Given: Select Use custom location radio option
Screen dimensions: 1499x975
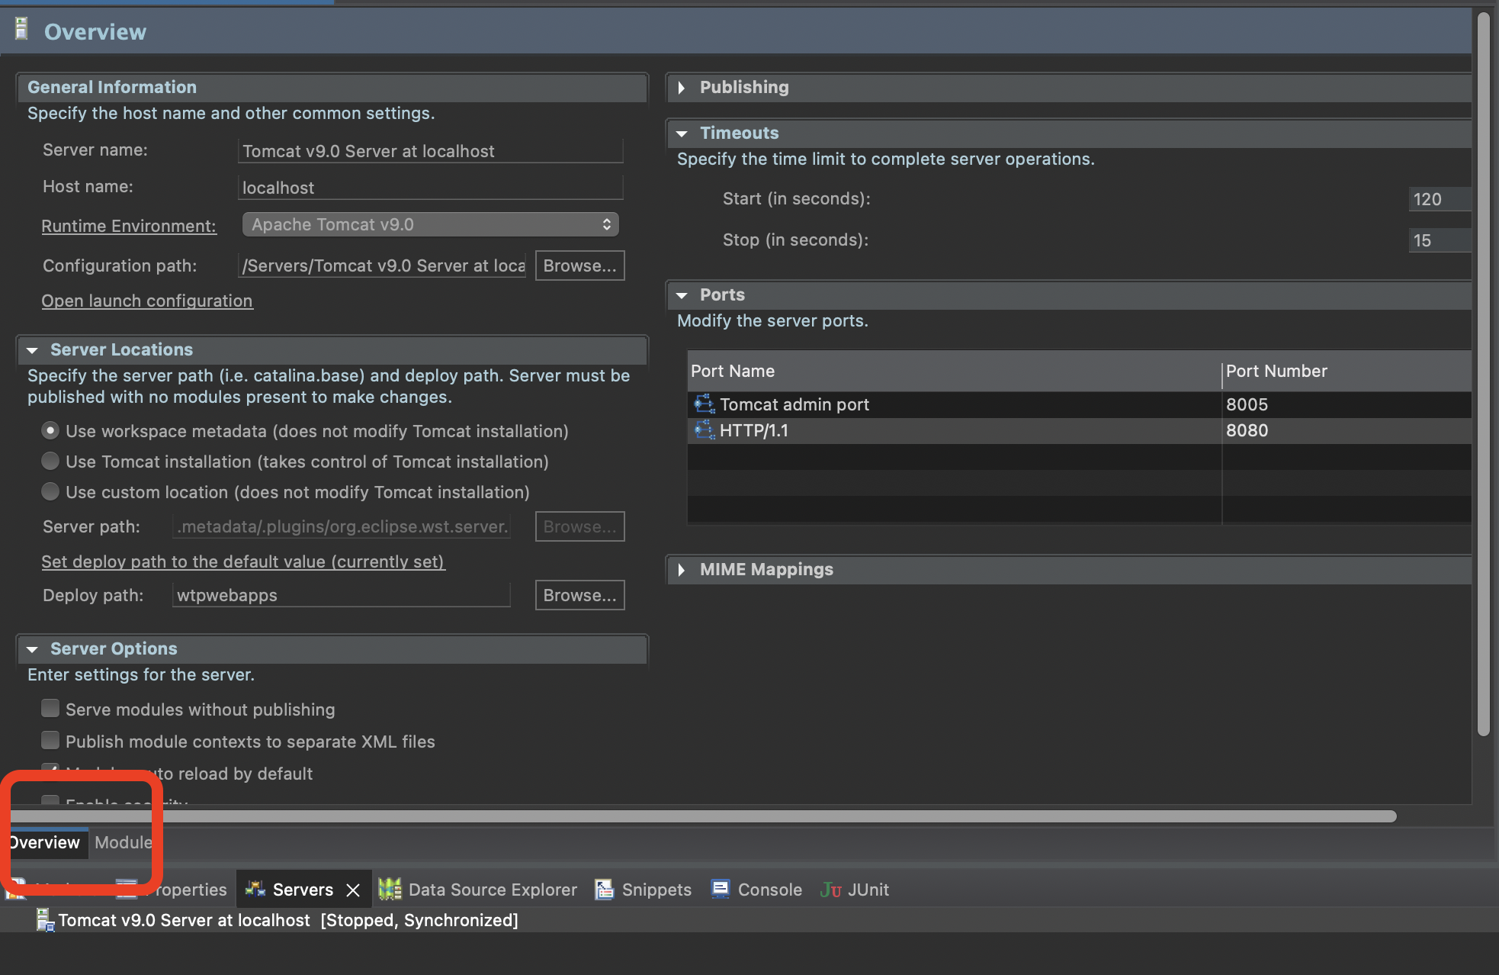Looking at the screenshot, I should point(50,492).
